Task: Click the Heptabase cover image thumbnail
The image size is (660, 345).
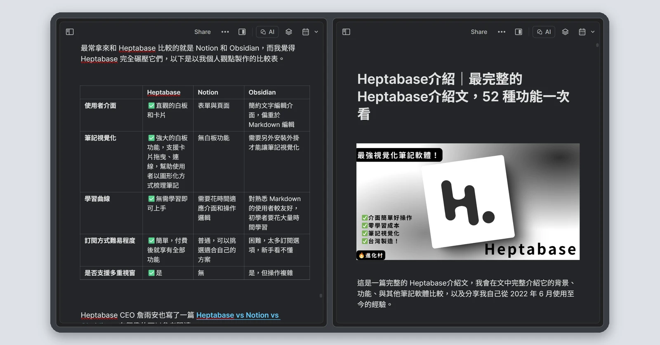Action: pos(468,202)
